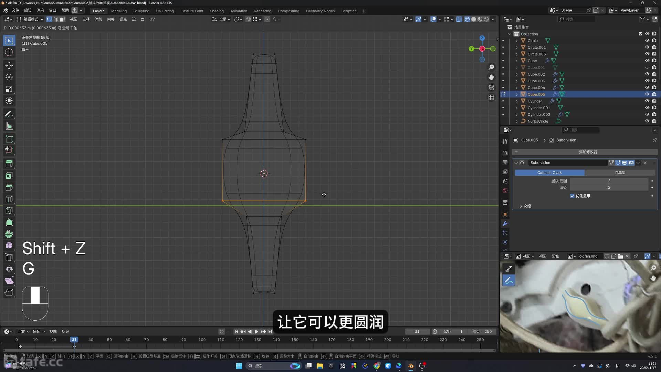This screenshot has height=372, width=661.
Task: Adjust the viewport levels slider
Action: (x=609, y=181)
